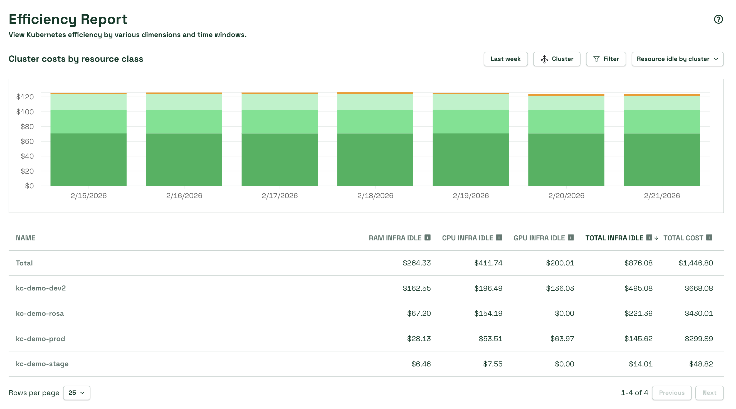736x409 pixels.
Task: Click CPU Infra Idle info icon
Action: (499, 238)
